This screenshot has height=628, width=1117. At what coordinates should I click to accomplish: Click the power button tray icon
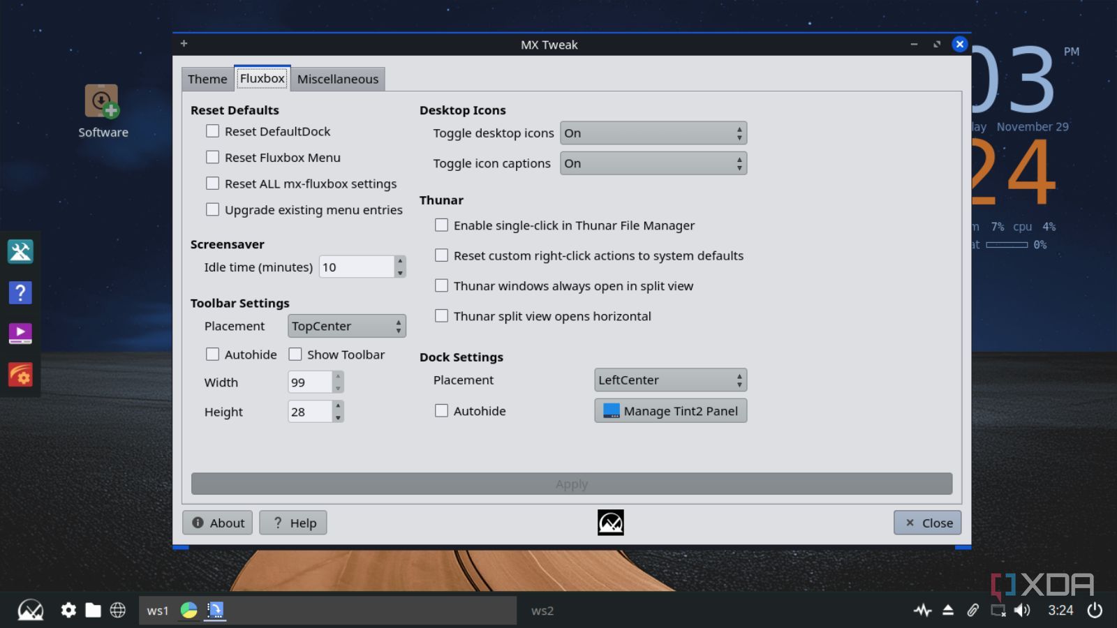click(x=1095, y=611)
